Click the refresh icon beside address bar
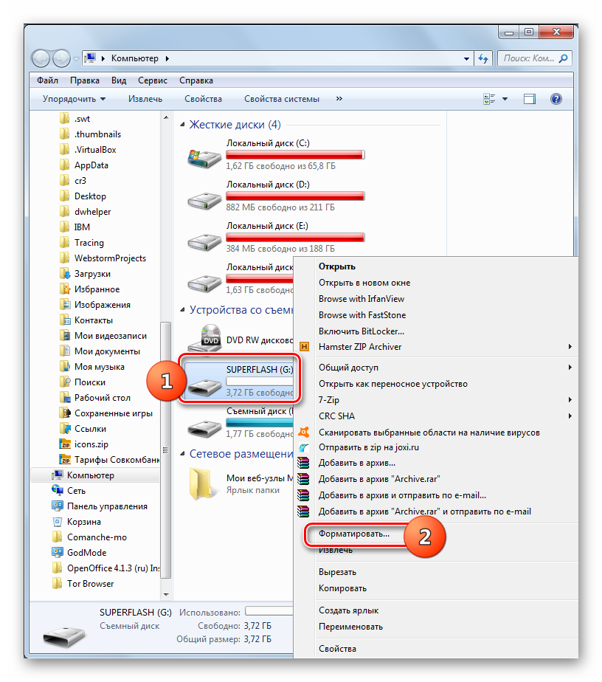 (x=484, y=58)
